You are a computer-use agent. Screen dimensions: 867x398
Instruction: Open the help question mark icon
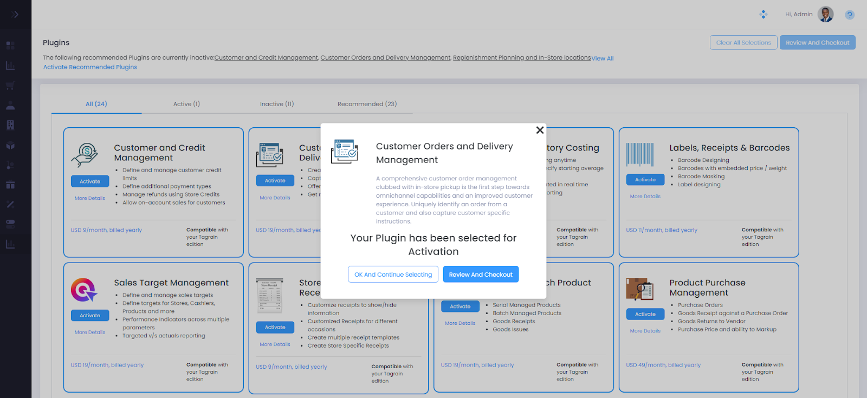point(850,15)
